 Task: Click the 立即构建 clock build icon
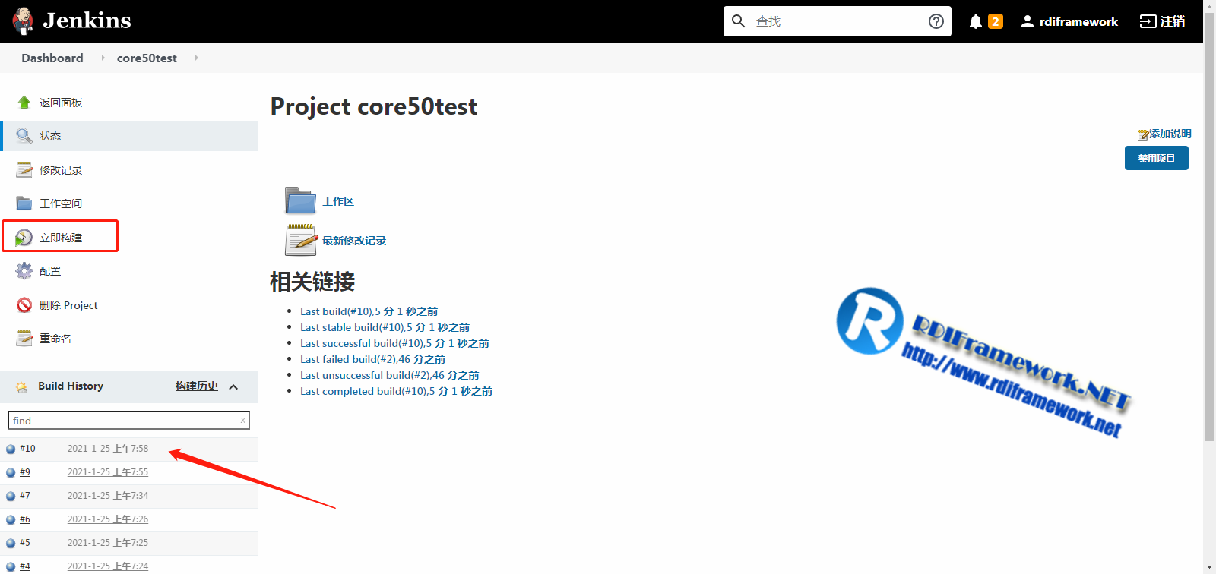(x=24, y=238)
